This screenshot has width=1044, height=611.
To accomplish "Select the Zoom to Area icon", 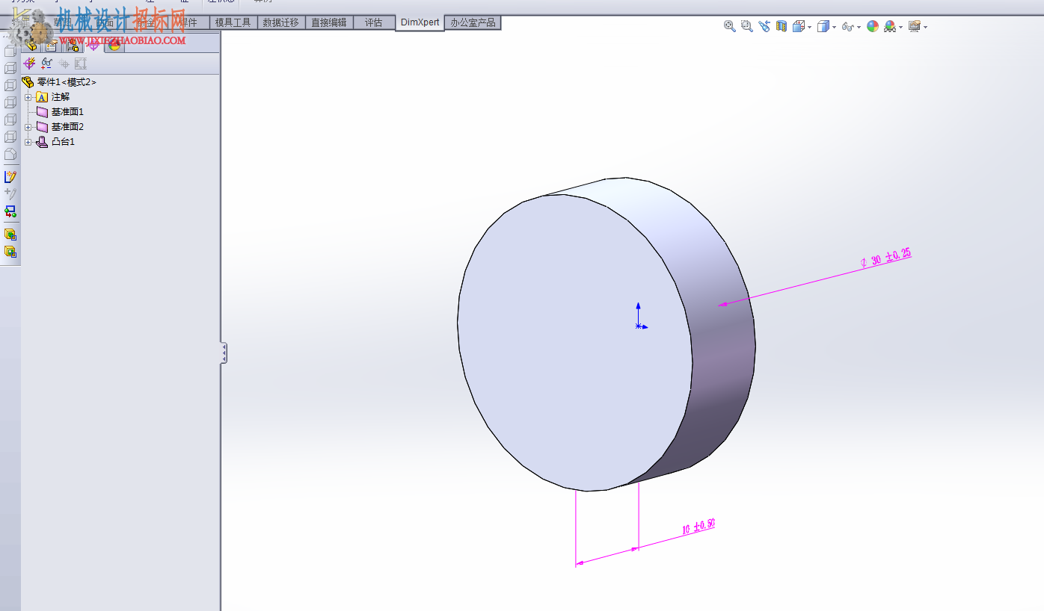I will tap(747, 26).
